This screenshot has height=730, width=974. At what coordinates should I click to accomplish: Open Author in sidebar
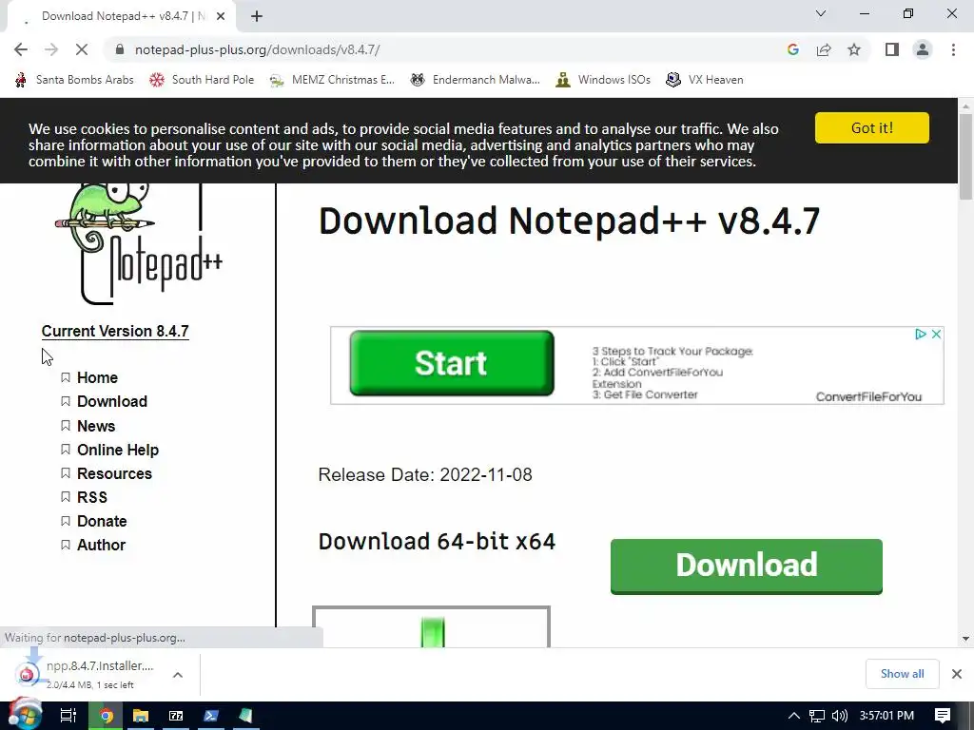[x=101, y=545]
